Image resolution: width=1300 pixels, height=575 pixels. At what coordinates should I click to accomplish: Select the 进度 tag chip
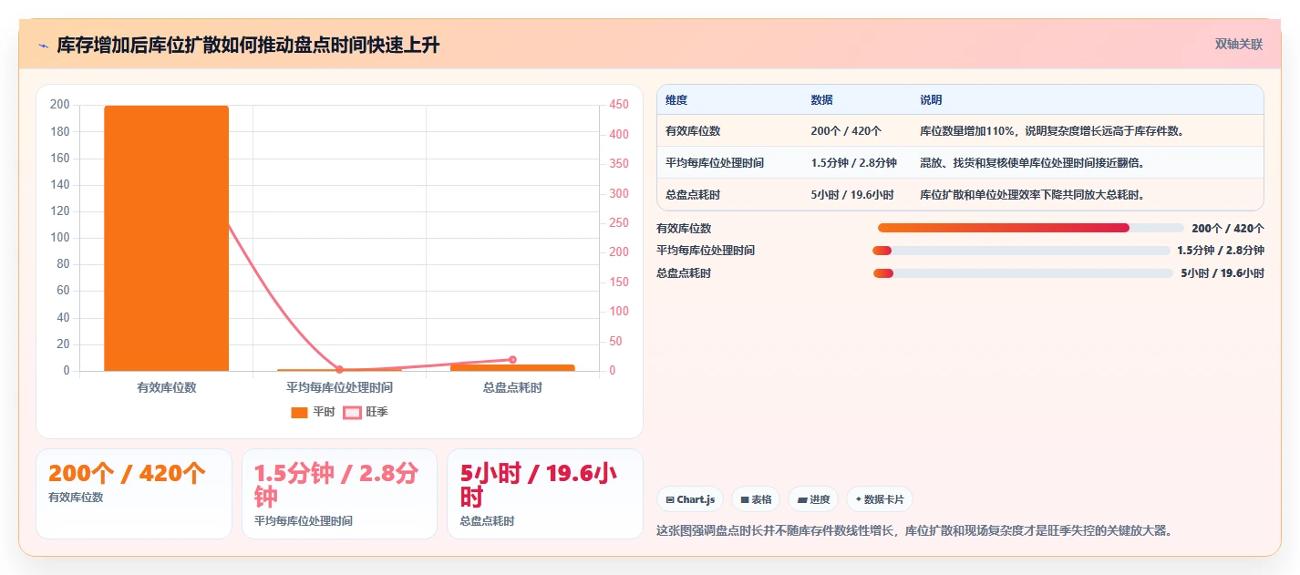coord(813,499)
